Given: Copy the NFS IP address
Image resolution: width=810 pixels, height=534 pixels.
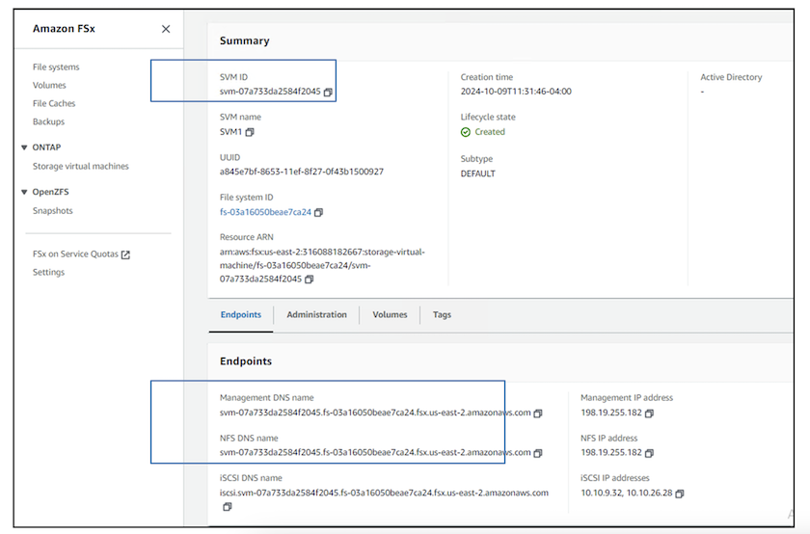Looking at the screenshot, I should (x=649, y=452).
